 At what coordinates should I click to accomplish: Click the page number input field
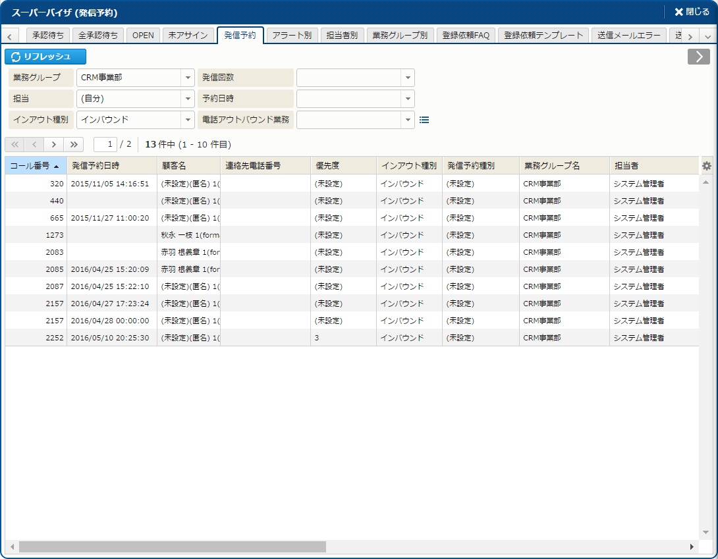pos(105,144)
